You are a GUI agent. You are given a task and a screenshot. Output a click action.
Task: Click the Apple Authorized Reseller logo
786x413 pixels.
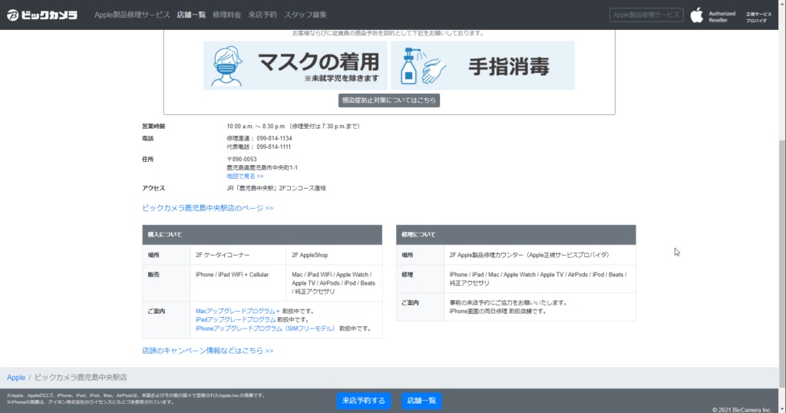click(x=713, y=16)
